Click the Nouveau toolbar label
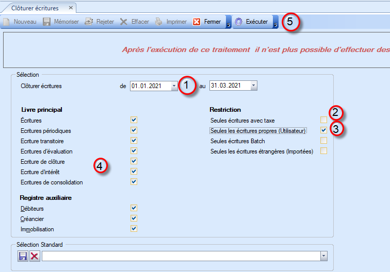The image size is (390, 272). tap(25, 22)
